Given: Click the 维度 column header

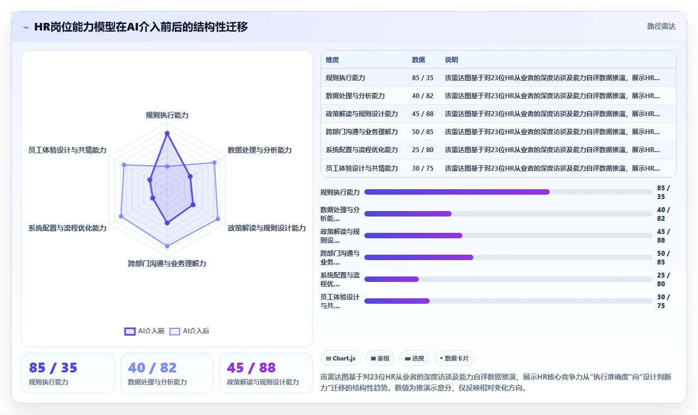Looking at the screenshot, I should coord(332,60).
